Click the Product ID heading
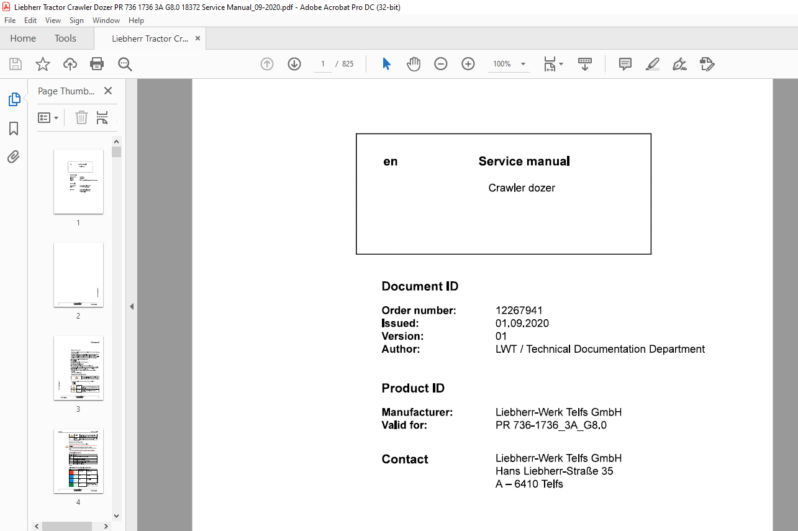 click(x=413, y=388)
